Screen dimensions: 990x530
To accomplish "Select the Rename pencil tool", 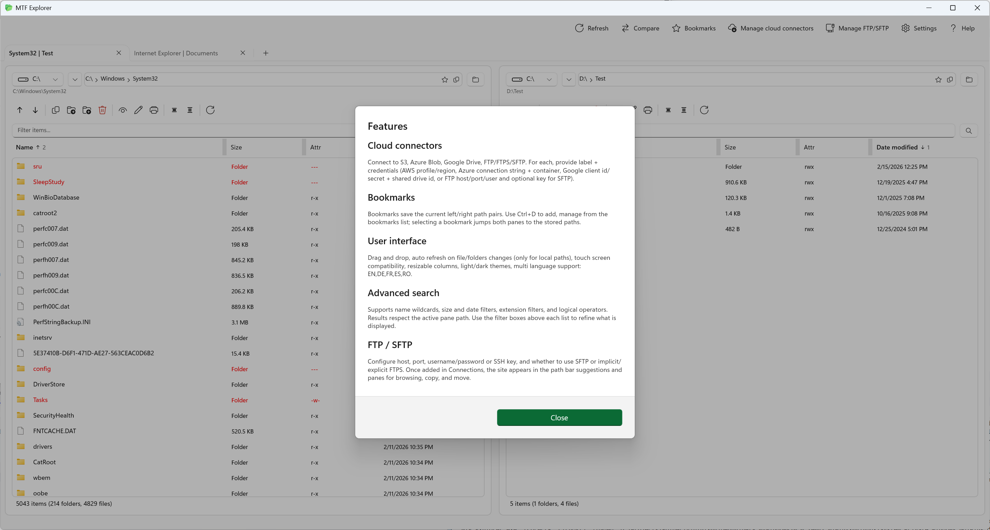I will tap(138, 110).
